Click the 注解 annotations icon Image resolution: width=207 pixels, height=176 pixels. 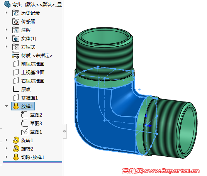16,30
